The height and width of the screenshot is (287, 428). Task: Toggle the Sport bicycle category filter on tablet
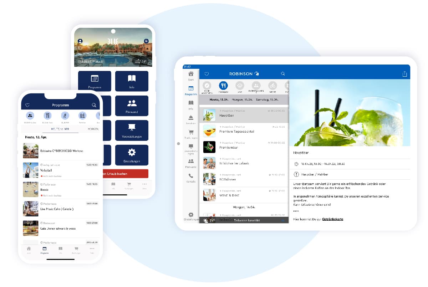[272, 87]
